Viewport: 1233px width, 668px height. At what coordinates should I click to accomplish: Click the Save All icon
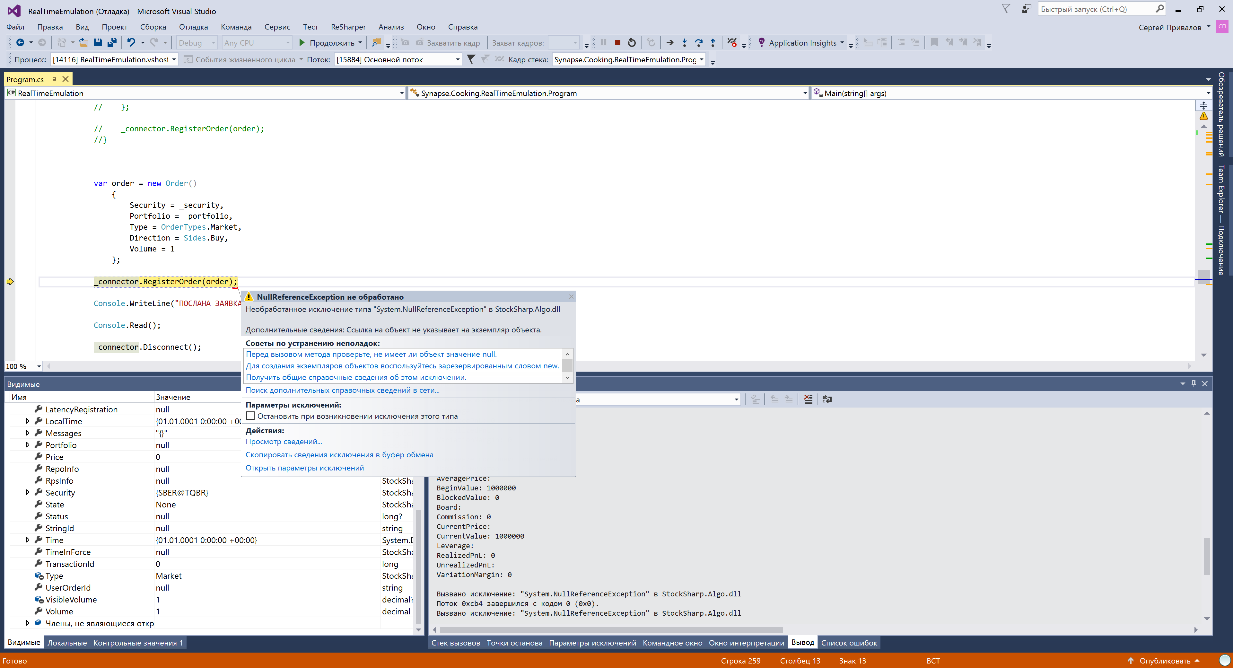(x=112, y=43)
